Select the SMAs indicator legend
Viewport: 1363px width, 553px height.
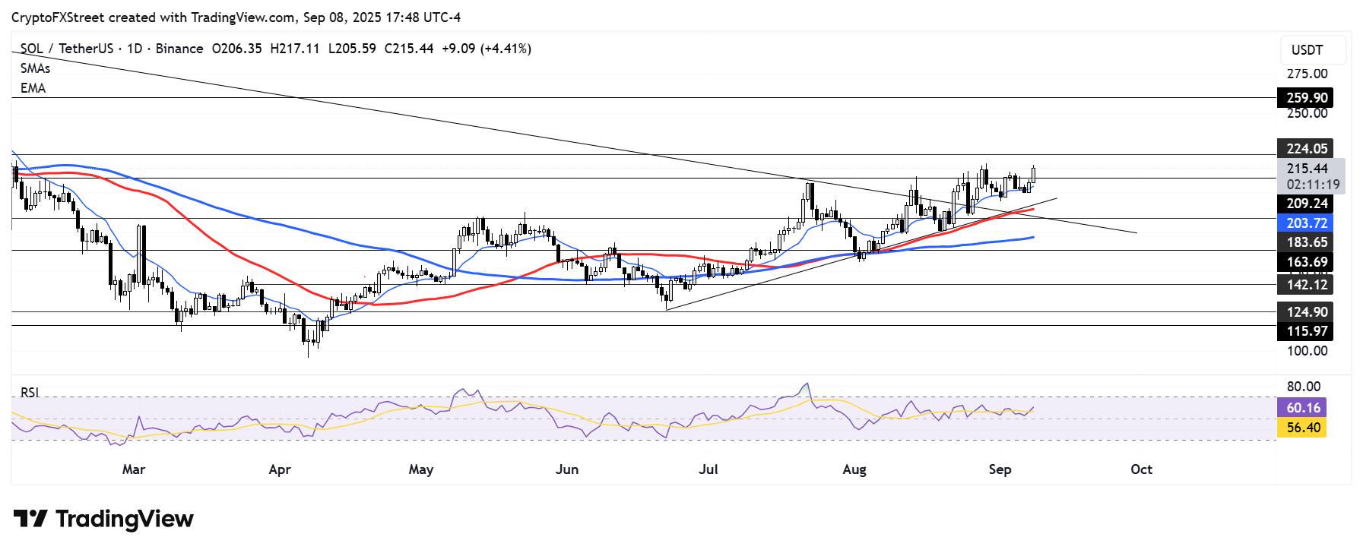36,68
